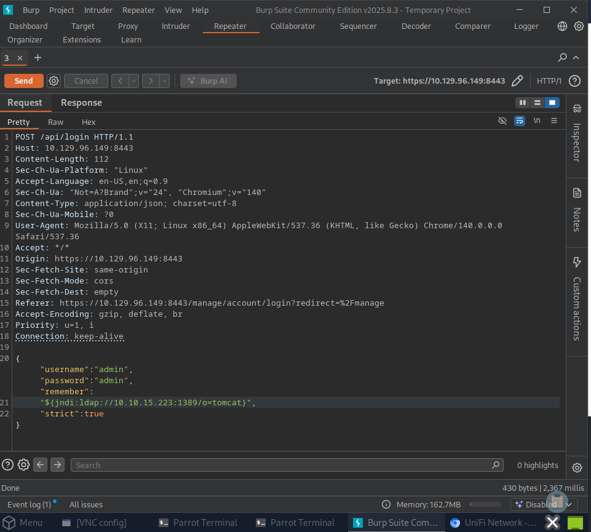Screen dimensions: 591x532
Task: Click the memory usage bar
Action: 486,504
